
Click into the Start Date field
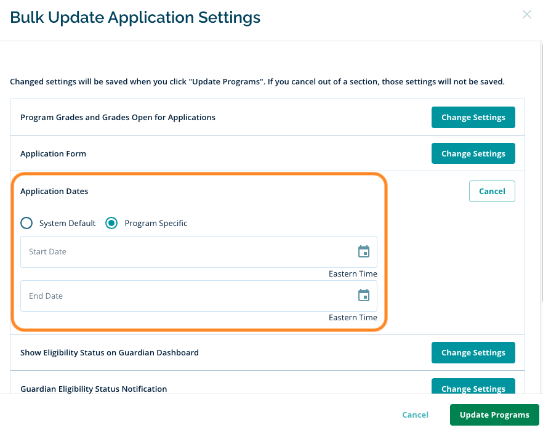185,252
